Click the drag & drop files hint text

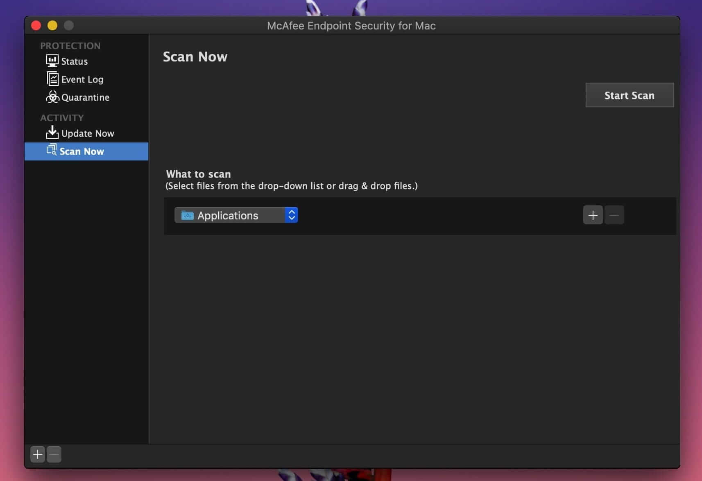pos(292,186)
